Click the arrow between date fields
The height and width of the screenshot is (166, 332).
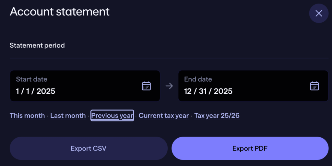(x=169, y=86)
